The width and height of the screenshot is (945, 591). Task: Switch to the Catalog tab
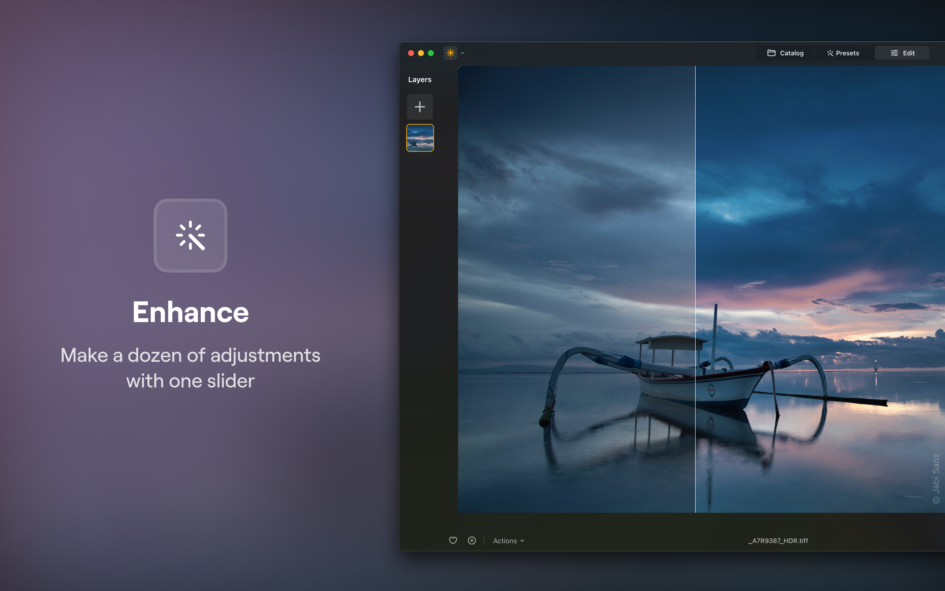[786, 53]
